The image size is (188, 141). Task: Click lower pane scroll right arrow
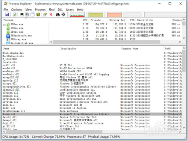coord(180,132)
